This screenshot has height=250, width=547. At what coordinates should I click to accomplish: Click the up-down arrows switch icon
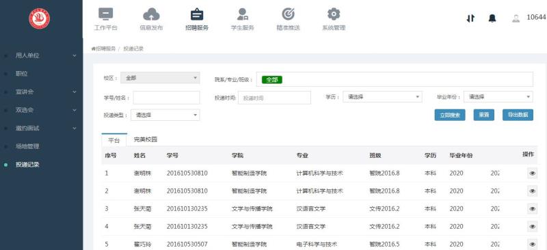click(x=470, y=18)
